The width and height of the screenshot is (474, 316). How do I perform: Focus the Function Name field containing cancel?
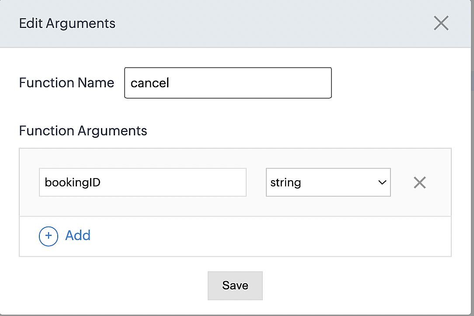[x=228, y=83]
